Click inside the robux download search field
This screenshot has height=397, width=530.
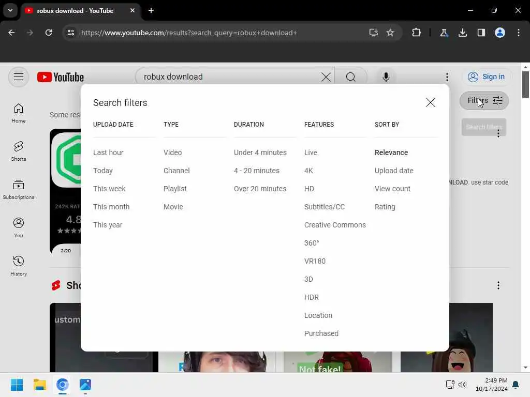[230, 77]
